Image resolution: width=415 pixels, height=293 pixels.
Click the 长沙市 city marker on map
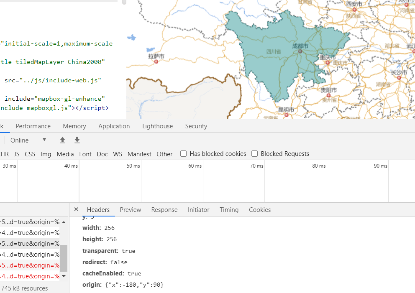point(399,78)
